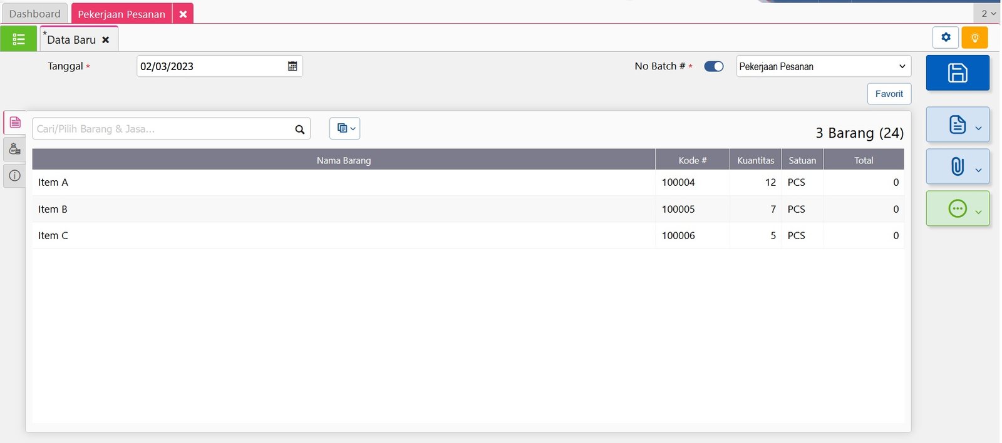
Task: Click the Cari/Pilih Barang & Jasa field
Action: (x=163, y=129)
